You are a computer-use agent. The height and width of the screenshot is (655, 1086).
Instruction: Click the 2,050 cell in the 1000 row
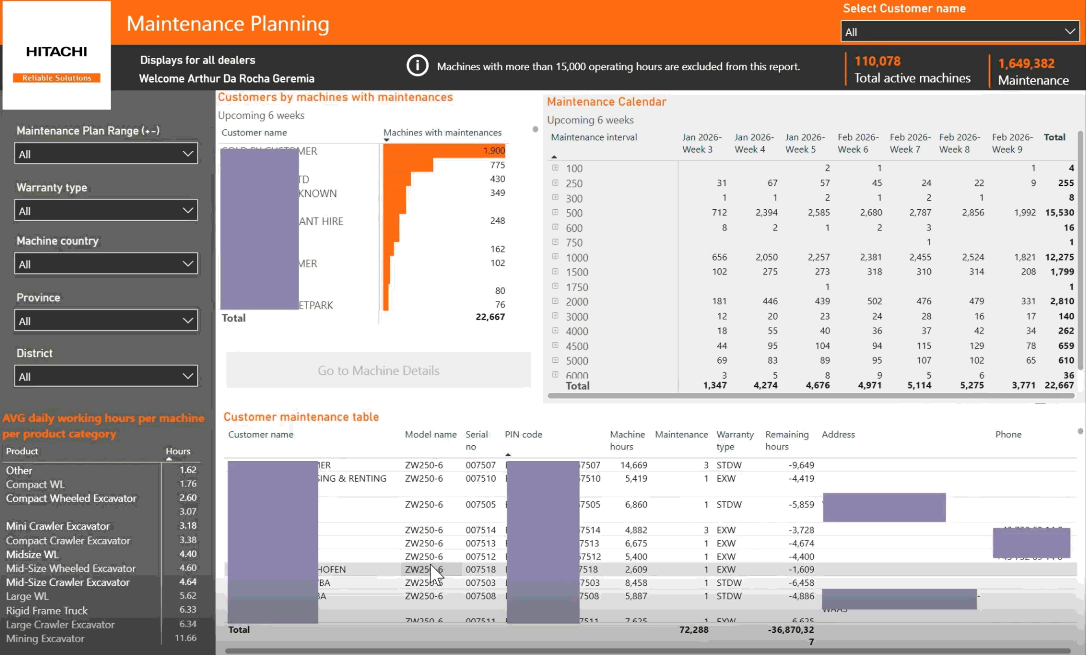tap(767, 257)
